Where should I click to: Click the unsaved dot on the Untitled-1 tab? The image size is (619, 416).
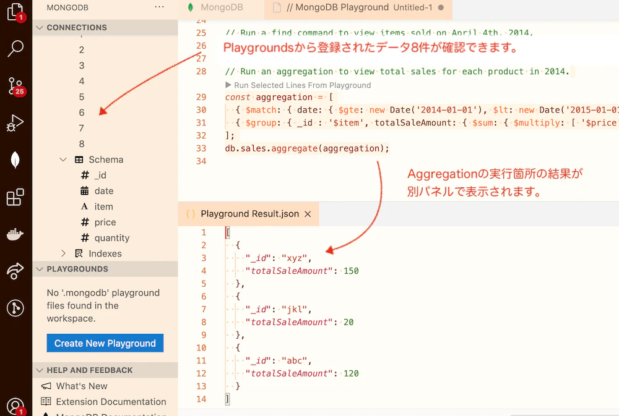tap(441, 7)
